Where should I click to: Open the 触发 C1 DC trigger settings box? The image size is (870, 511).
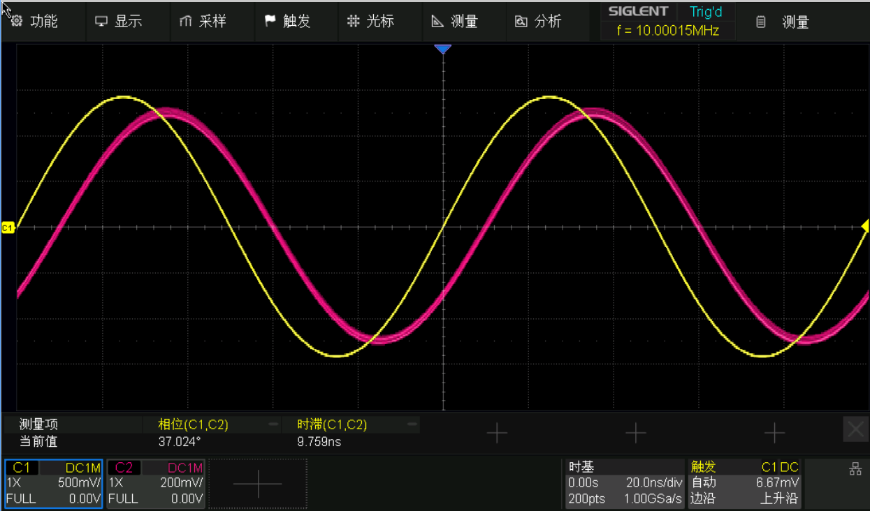(x=744, y=483)
